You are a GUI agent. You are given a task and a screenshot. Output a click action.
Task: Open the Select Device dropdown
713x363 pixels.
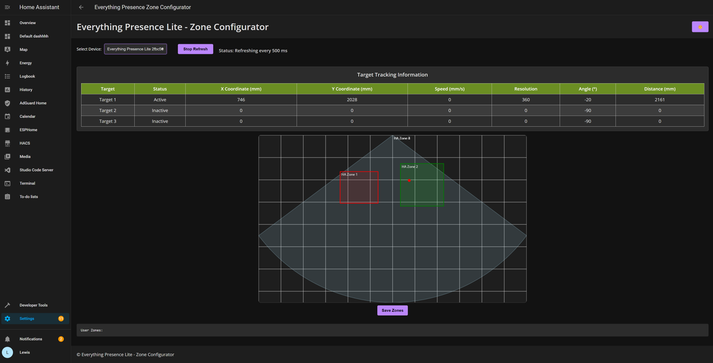click(x=135, y=49)
